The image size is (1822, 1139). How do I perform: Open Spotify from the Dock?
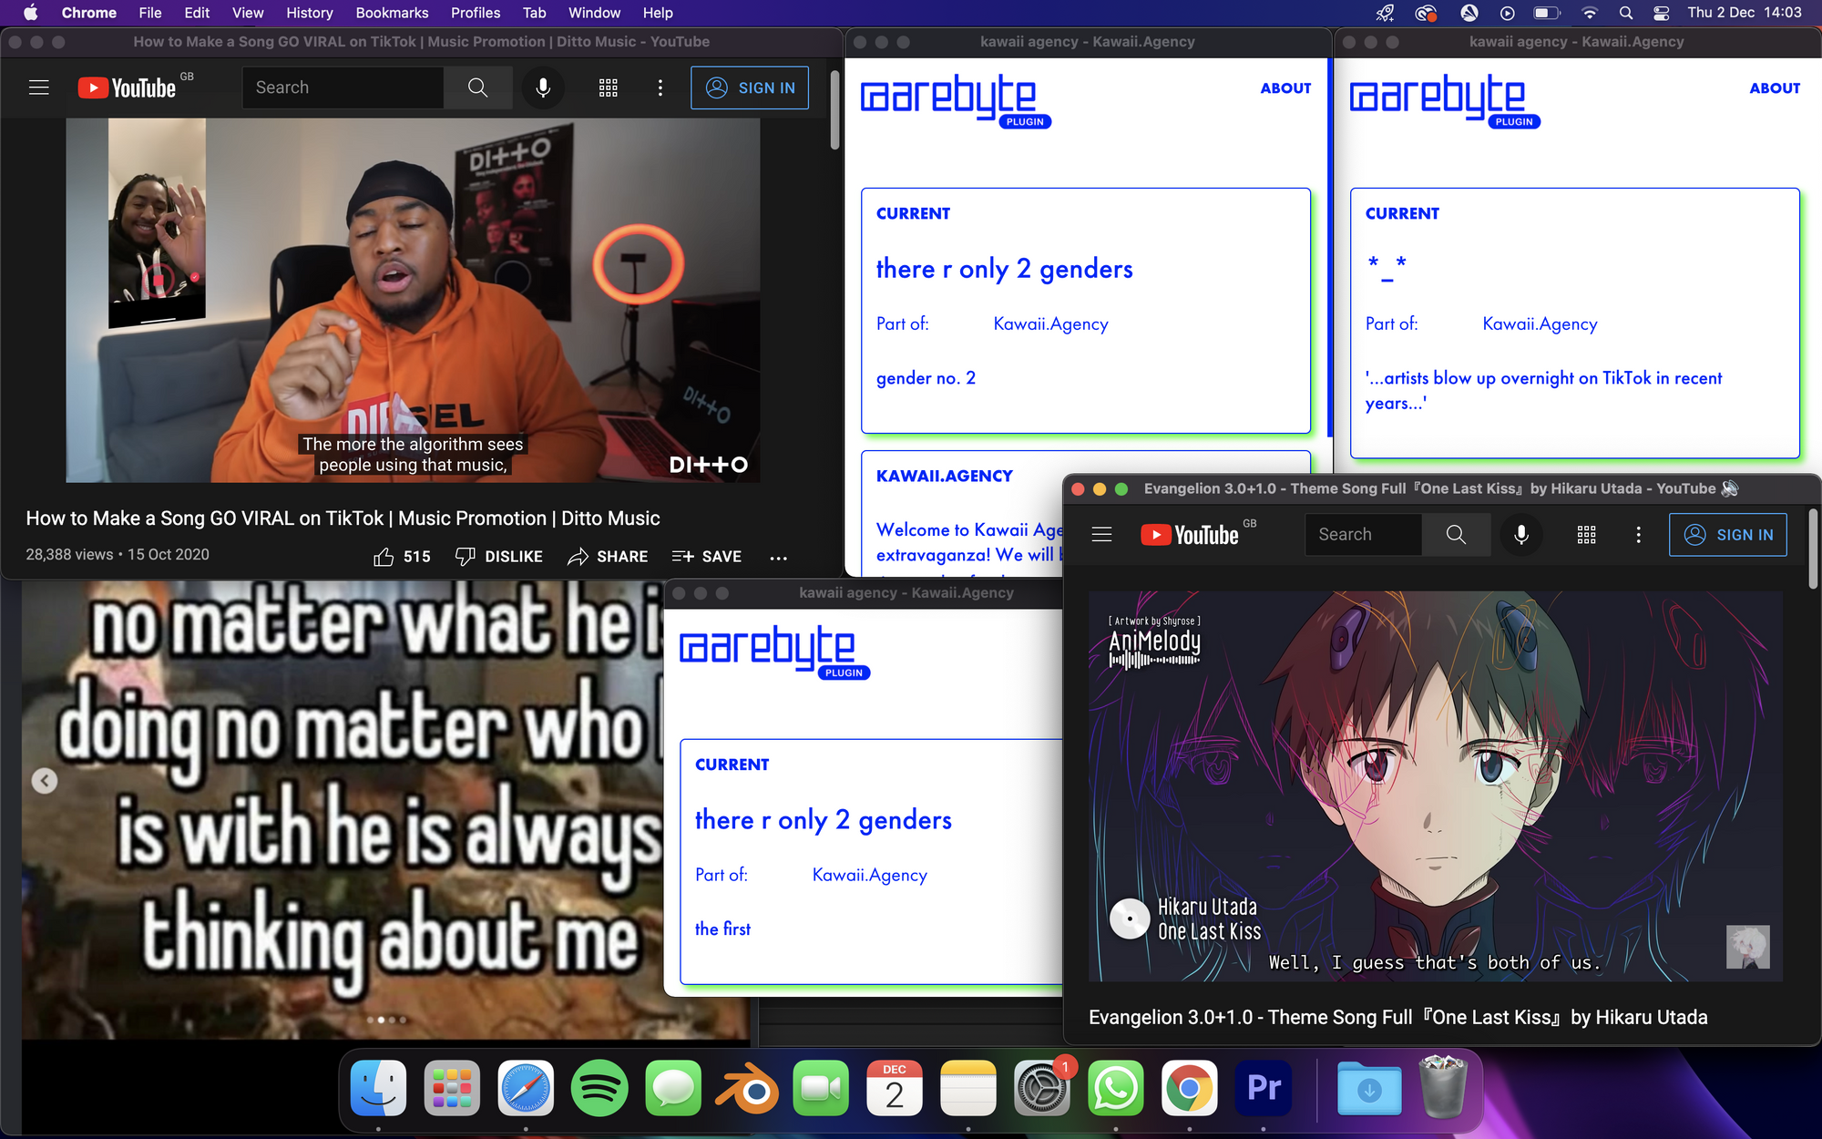(x=599, y=1088)
